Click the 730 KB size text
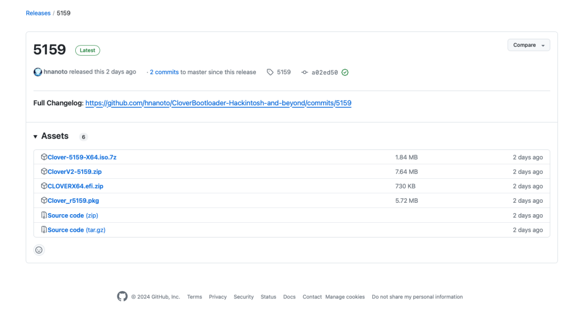 coord(405,186)
